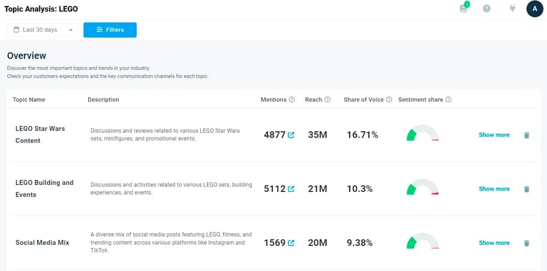Open the help question mark icon in header
The height and width of the screenshot is (271, 547).
tap(487, 9)
